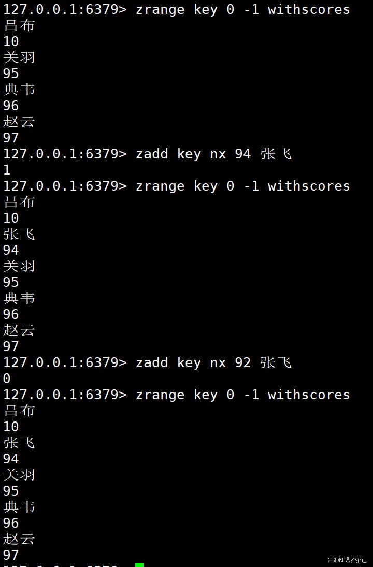This screenshot has width=373, height=567.
Task: Click 吕布 in the first zrange output
Action: pyautogui.click(x=19, y=25)
